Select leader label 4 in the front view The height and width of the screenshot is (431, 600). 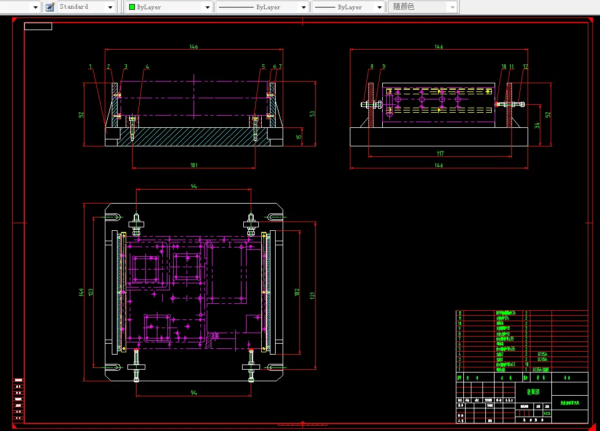[x=147, y=67]
